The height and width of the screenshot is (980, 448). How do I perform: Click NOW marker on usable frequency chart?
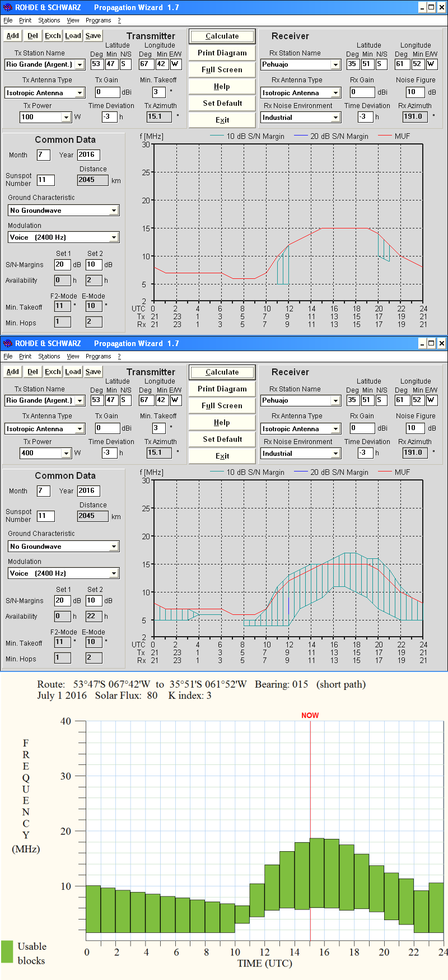310,716
